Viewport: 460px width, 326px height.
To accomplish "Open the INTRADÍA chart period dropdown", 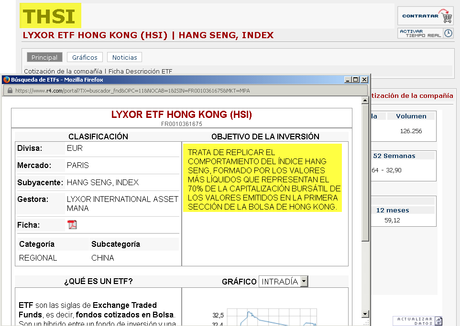I will [x=284, y=282].
